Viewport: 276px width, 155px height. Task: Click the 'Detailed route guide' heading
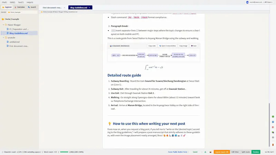(124, 75)
